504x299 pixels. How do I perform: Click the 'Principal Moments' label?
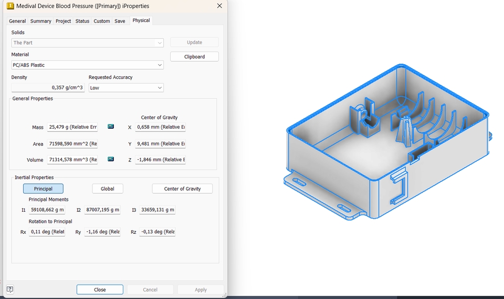pos(48,199)
